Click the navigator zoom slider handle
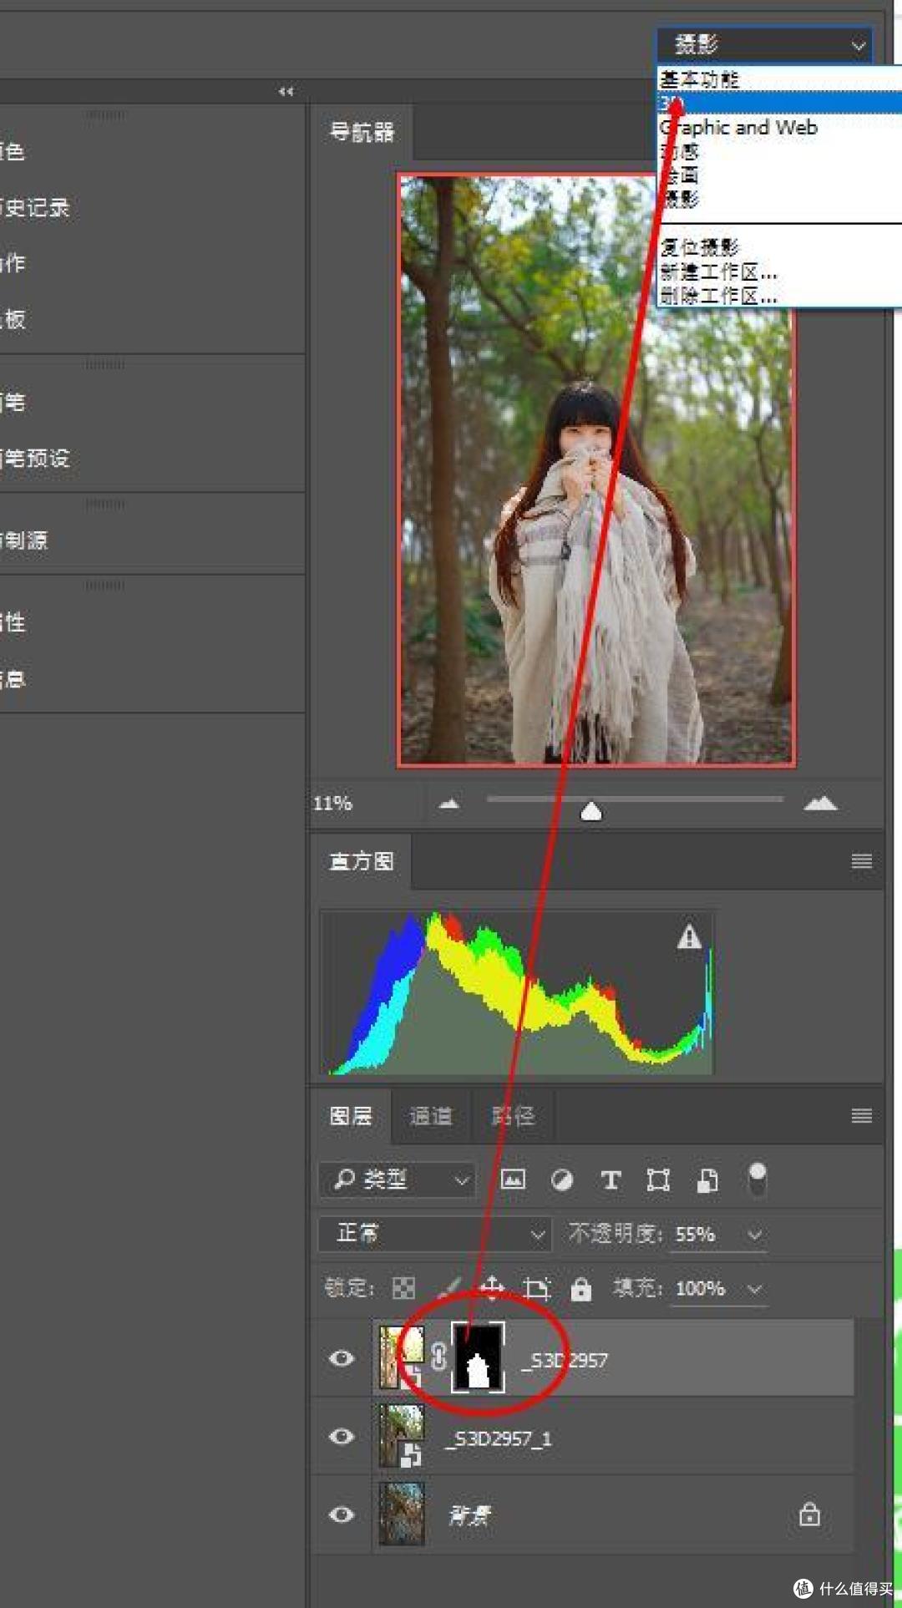Screen dimensions: 902x1608 [x=590, y=811]
